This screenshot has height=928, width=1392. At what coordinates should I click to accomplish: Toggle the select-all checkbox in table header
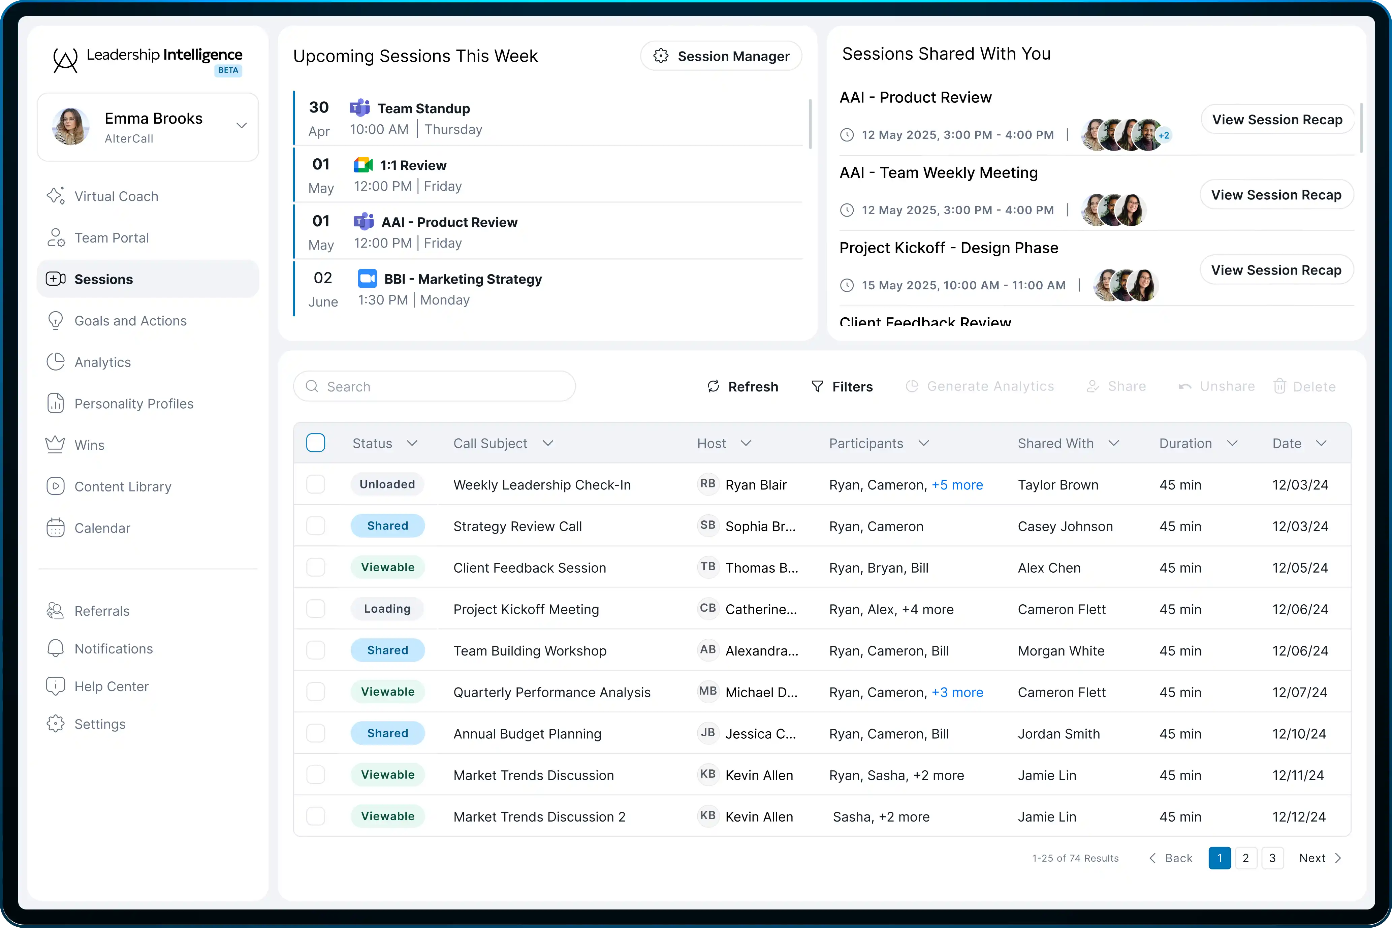coord(316,443)
